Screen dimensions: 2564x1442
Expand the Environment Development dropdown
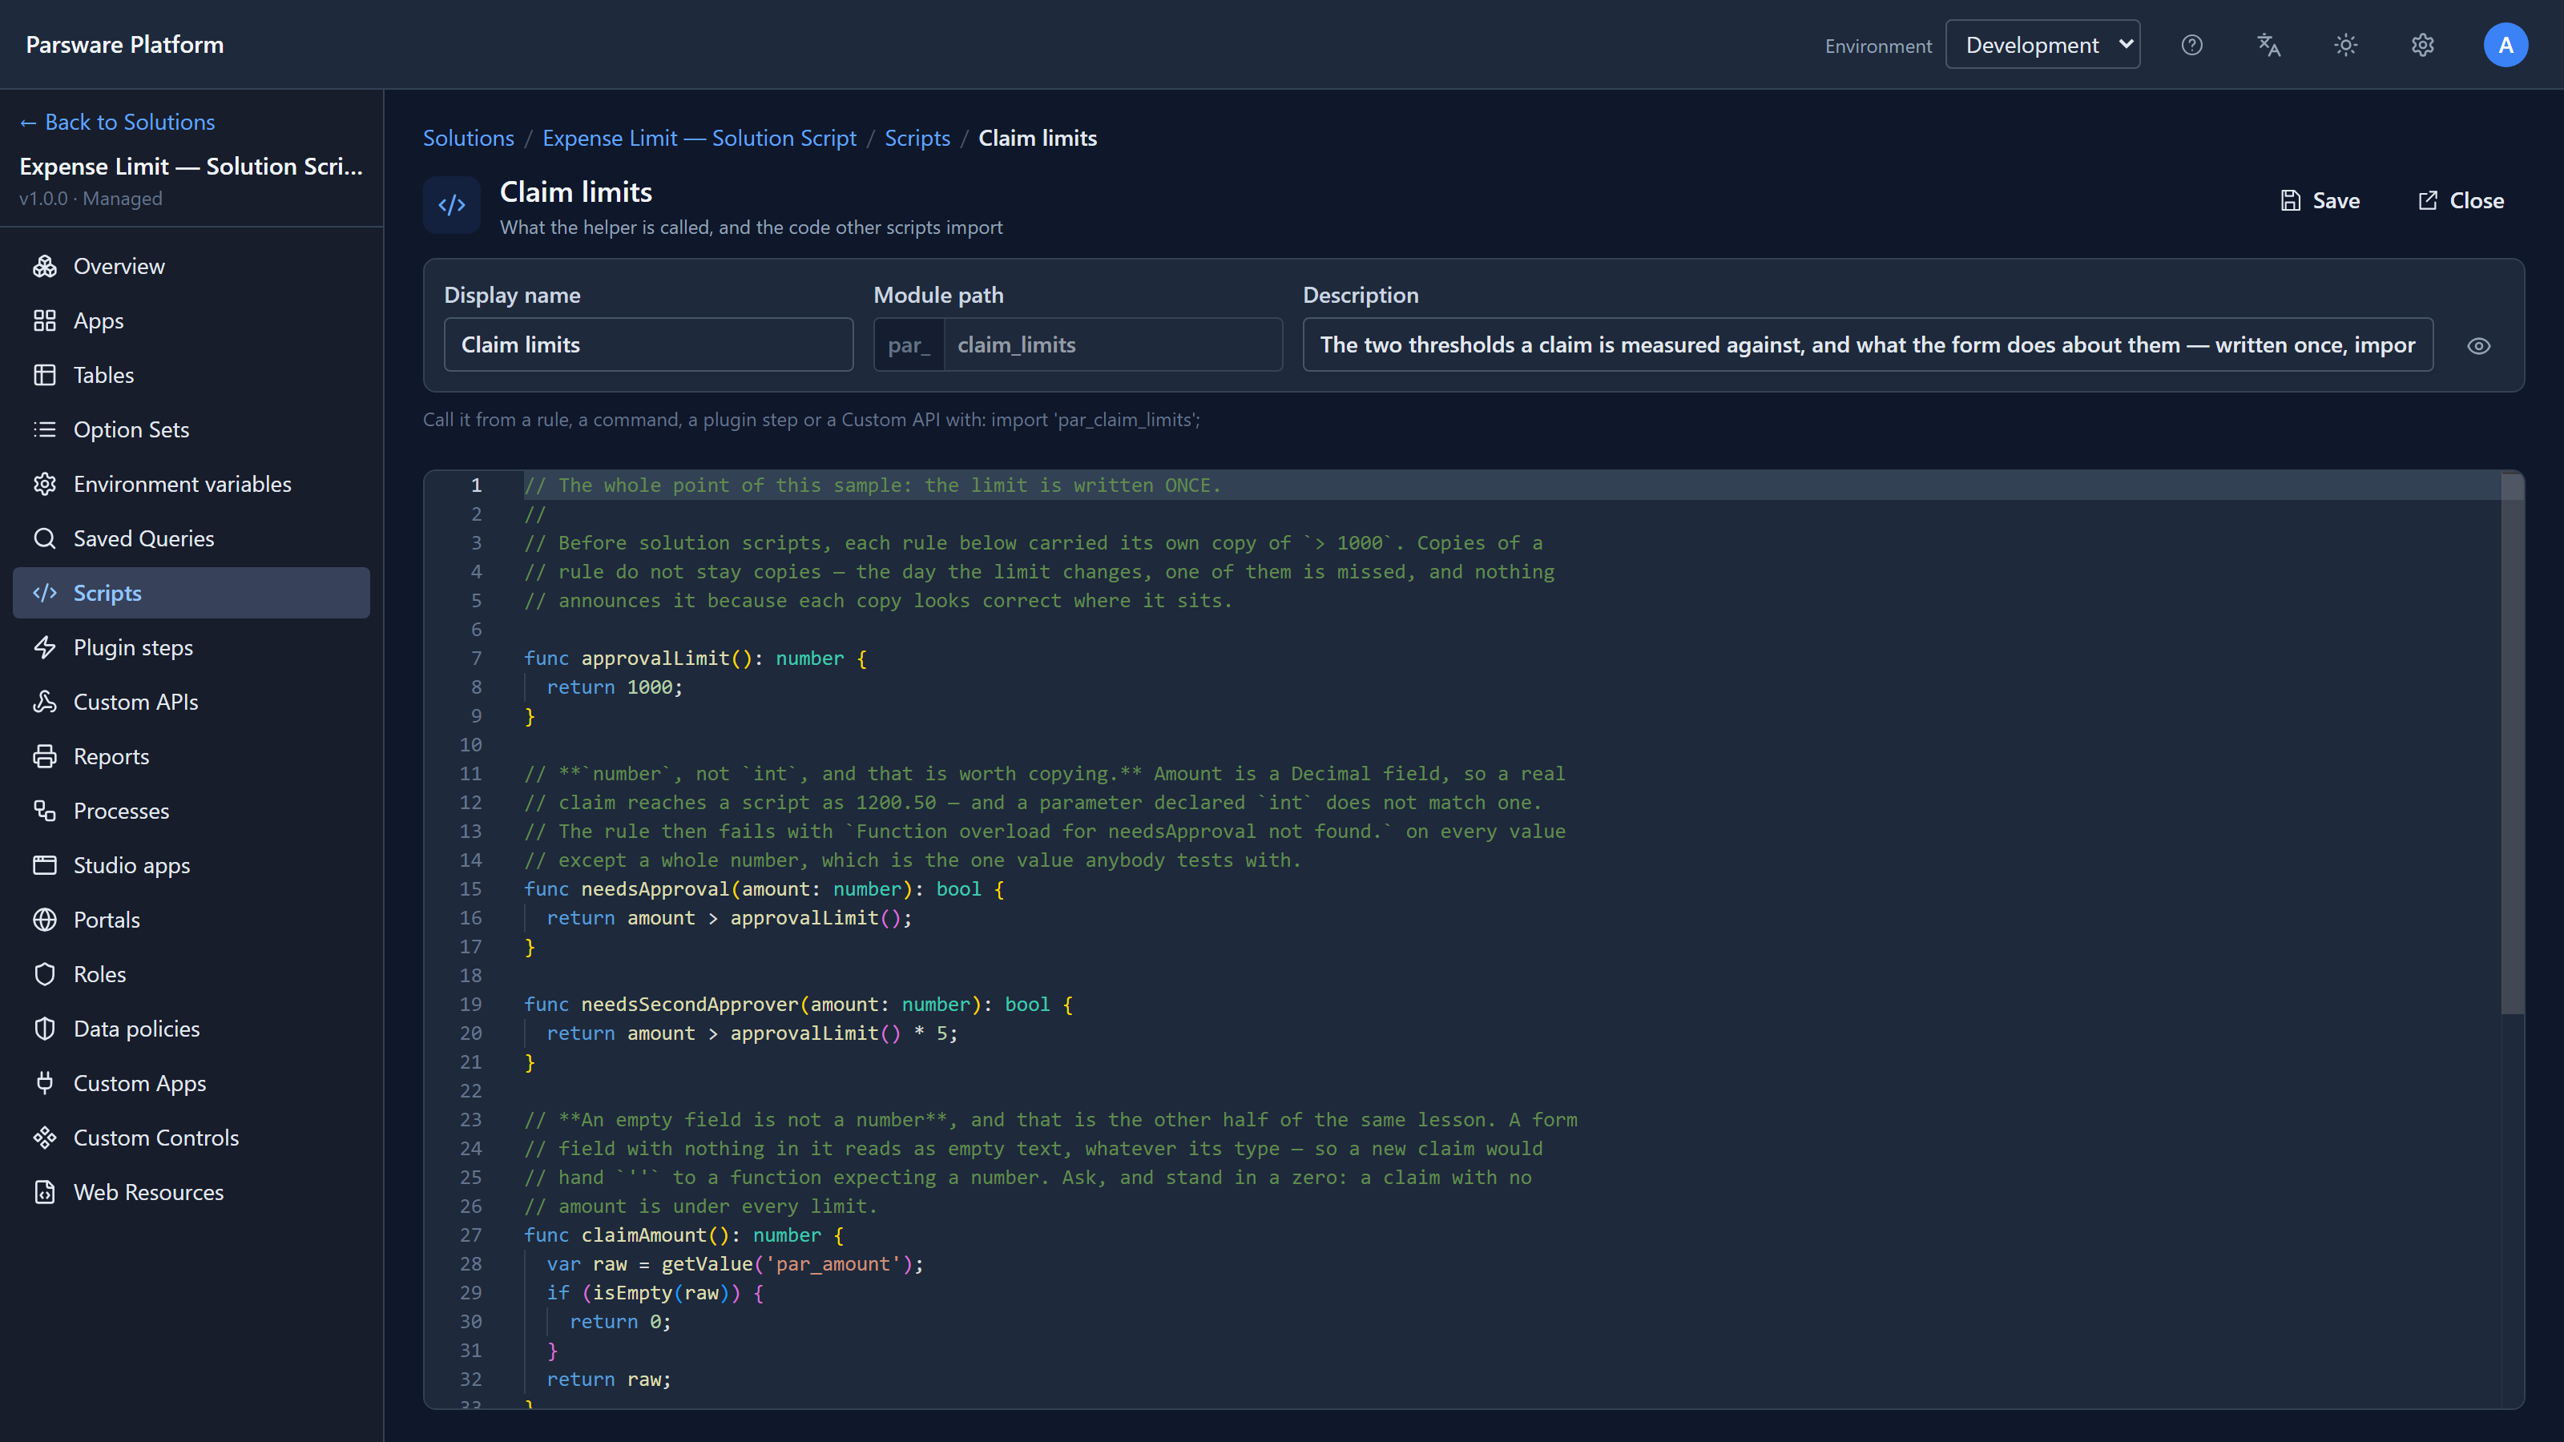click(x=2042, y=45)
